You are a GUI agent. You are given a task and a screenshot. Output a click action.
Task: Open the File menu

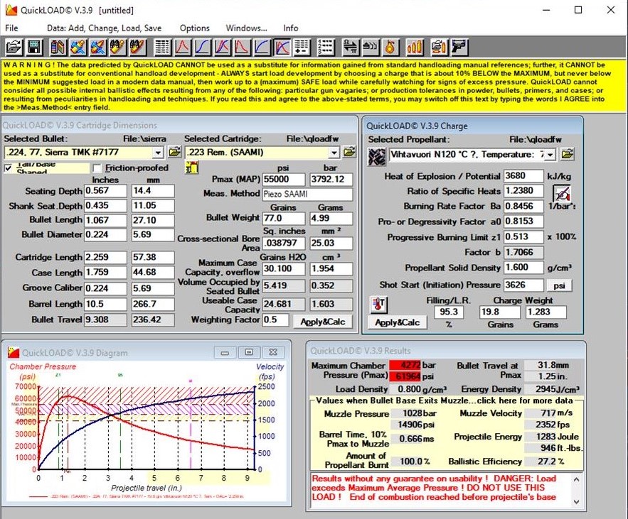[x=11, y=28]
